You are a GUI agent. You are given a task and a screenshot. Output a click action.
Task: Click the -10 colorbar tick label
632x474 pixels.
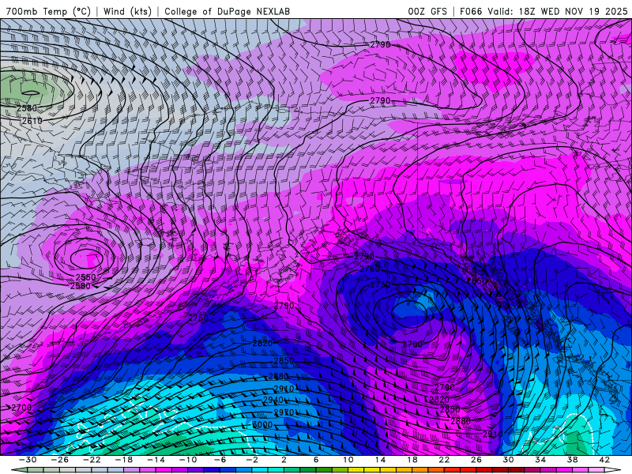point(188,460)
